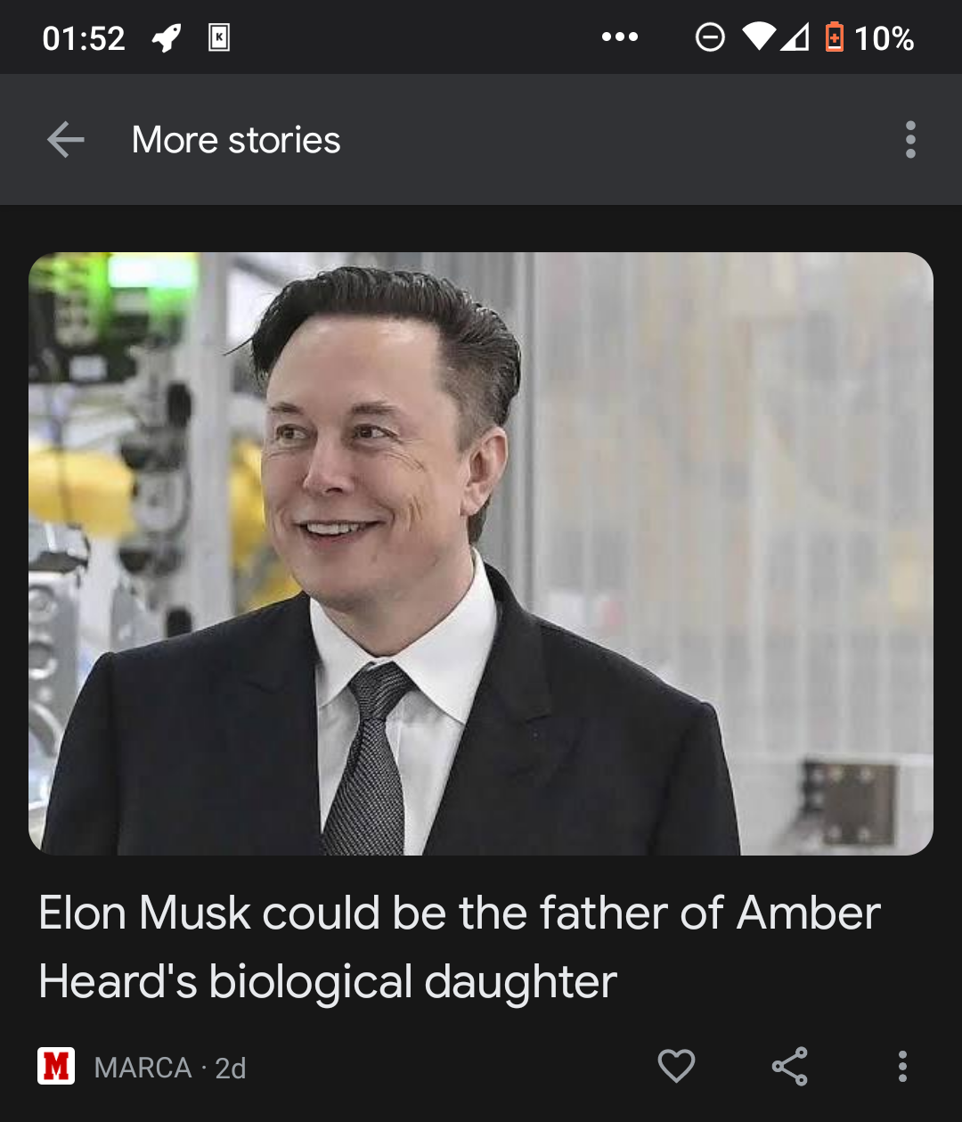The height and width of the screenshot is (1122, 962).
Task: Open the headline about Amber Heard's daughter
Action: (x=460, y=947)
